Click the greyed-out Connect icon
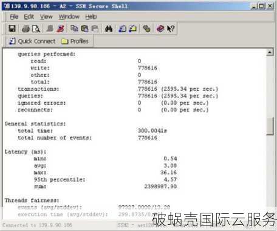 [x=50, y=29]
